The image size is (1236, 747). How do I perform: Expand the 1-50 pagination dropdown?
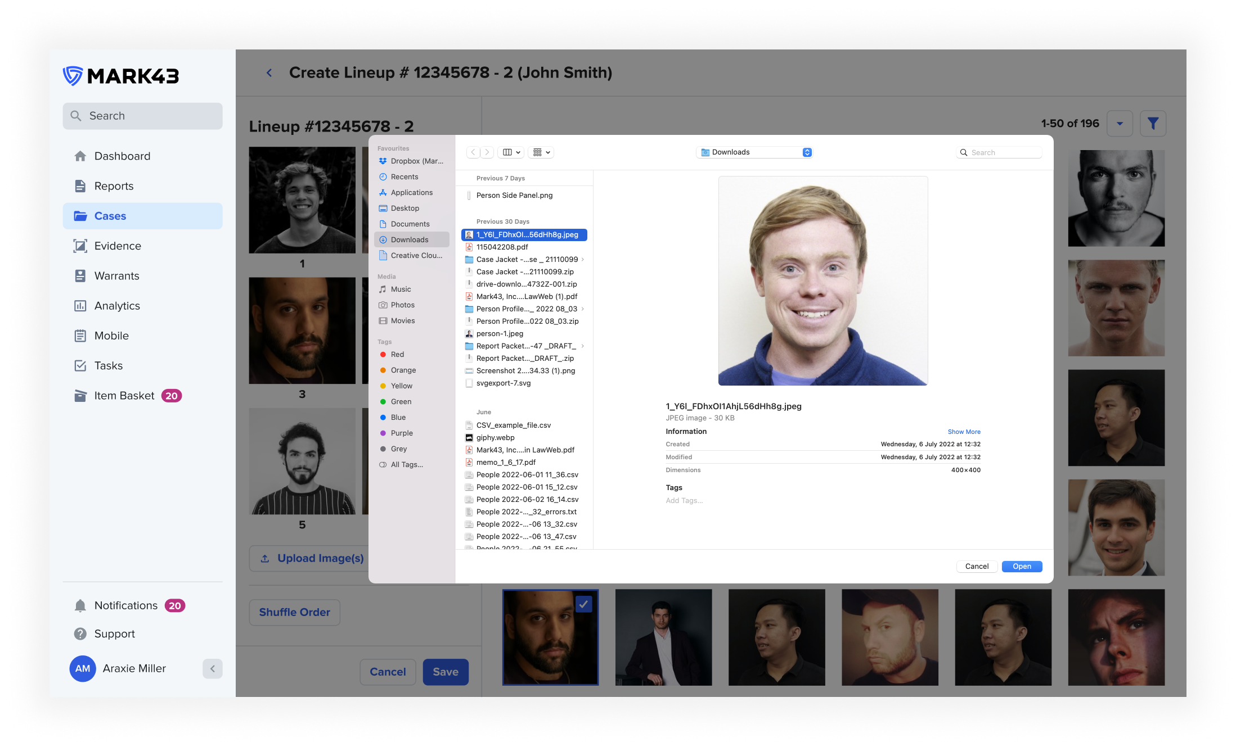[1120, 124]
